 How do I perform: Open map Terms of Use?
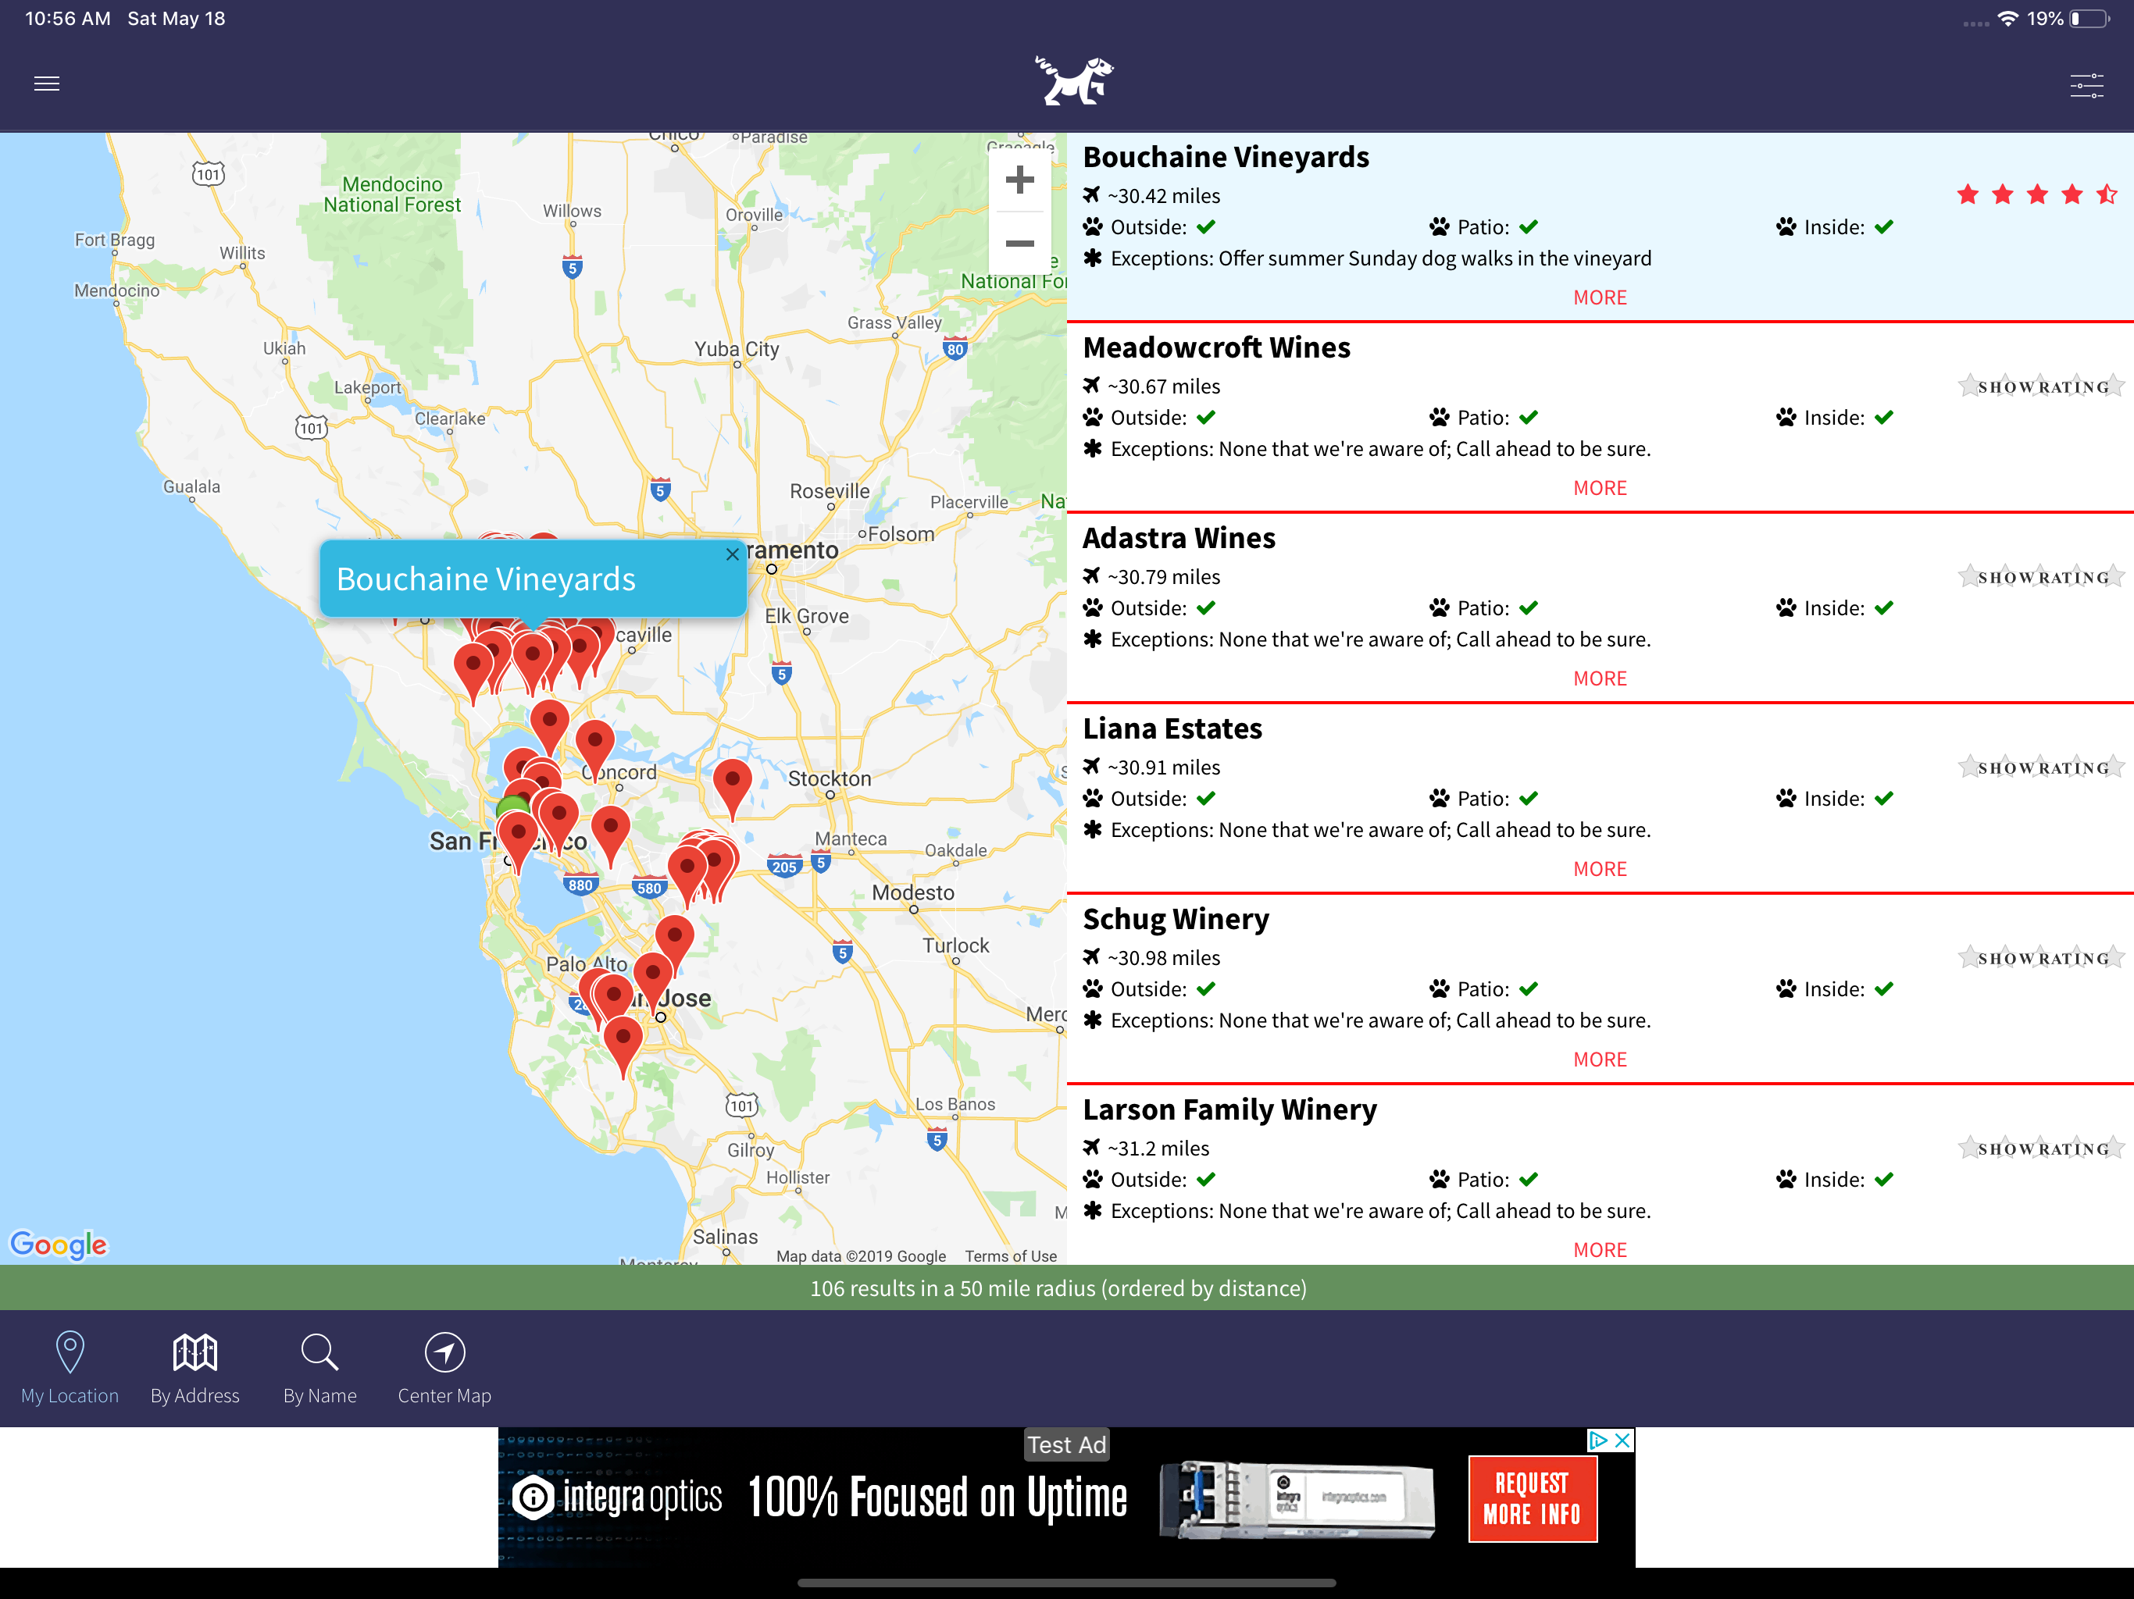pos(1010,1255)
